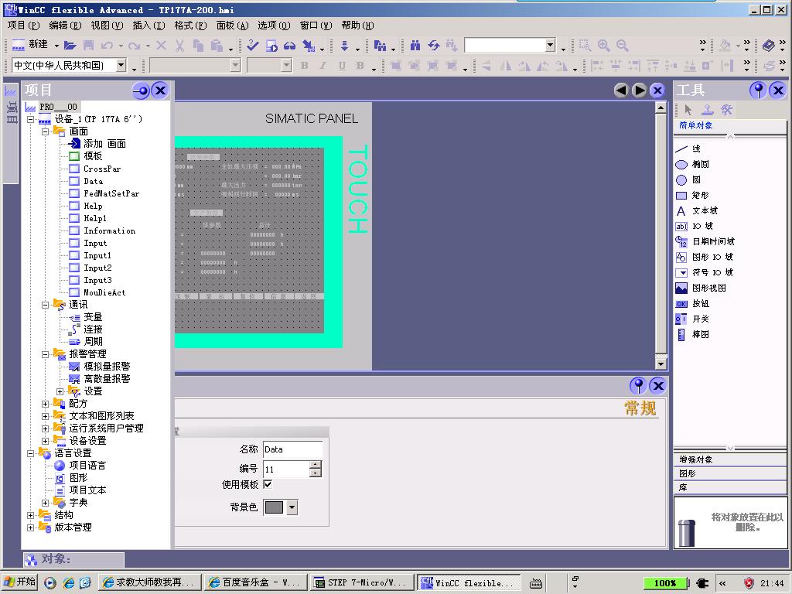Toggle auto-hide pin on 项目 panel
The image size is (792, 594).
tap(141, 90)
